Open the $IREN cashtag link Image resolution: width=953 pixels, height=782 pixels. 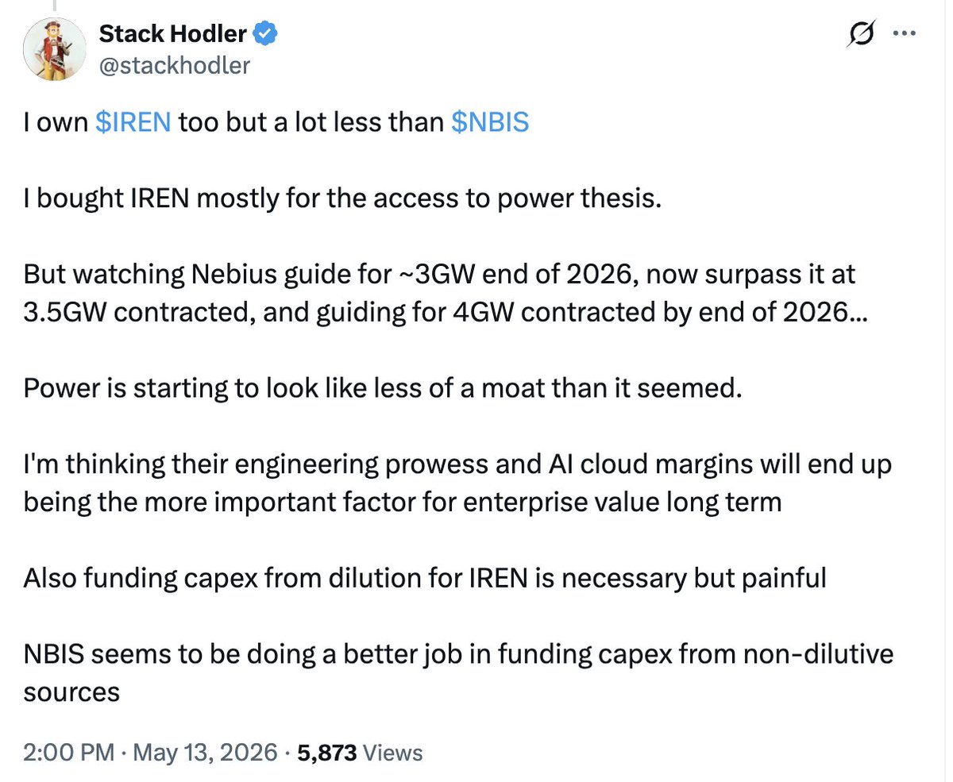pyautogui.click(x=133, y=124)
